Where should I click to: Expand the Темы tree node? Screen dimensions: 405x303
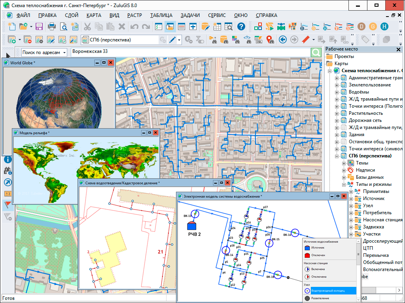(344, 163)
